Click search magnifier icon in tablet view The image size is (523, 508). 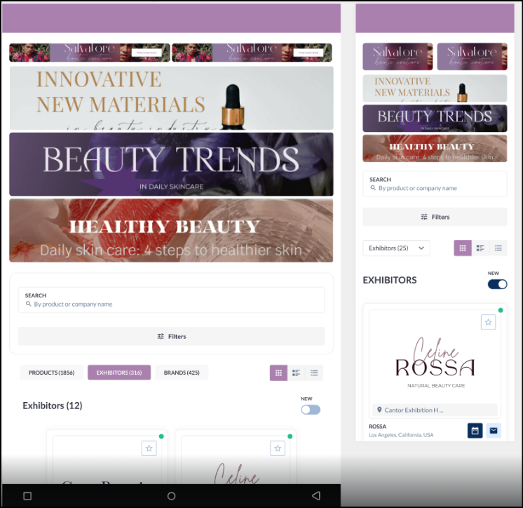point(28,304)
